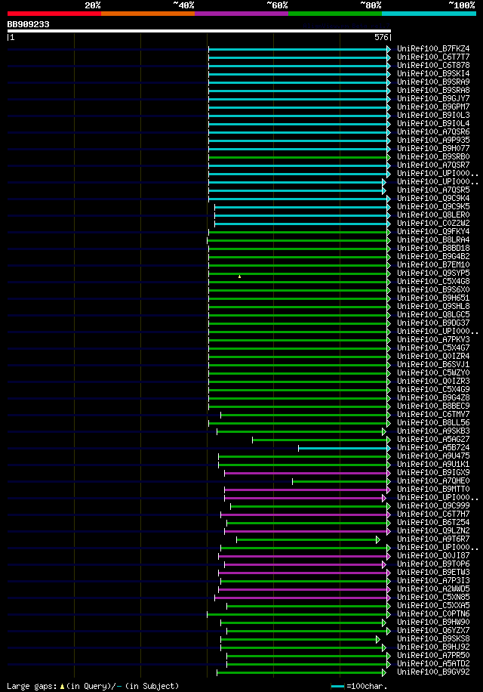Select the UniRef100_Q0IZR4 label

tap(433, 356)
